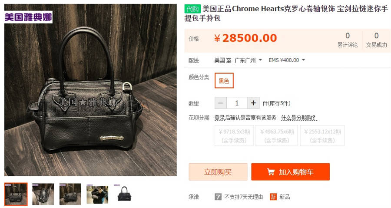
Task: Click the 立即购买 buy now button
Action: (x=218, y=172)
